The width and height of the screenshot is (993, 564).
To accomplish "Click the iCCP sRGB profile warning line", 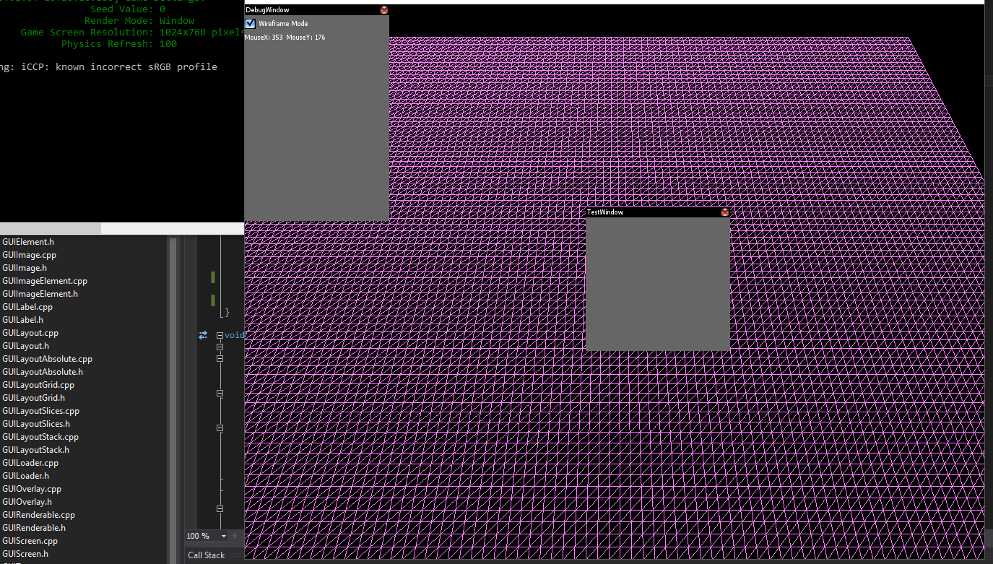I will (x=108, y=66).
